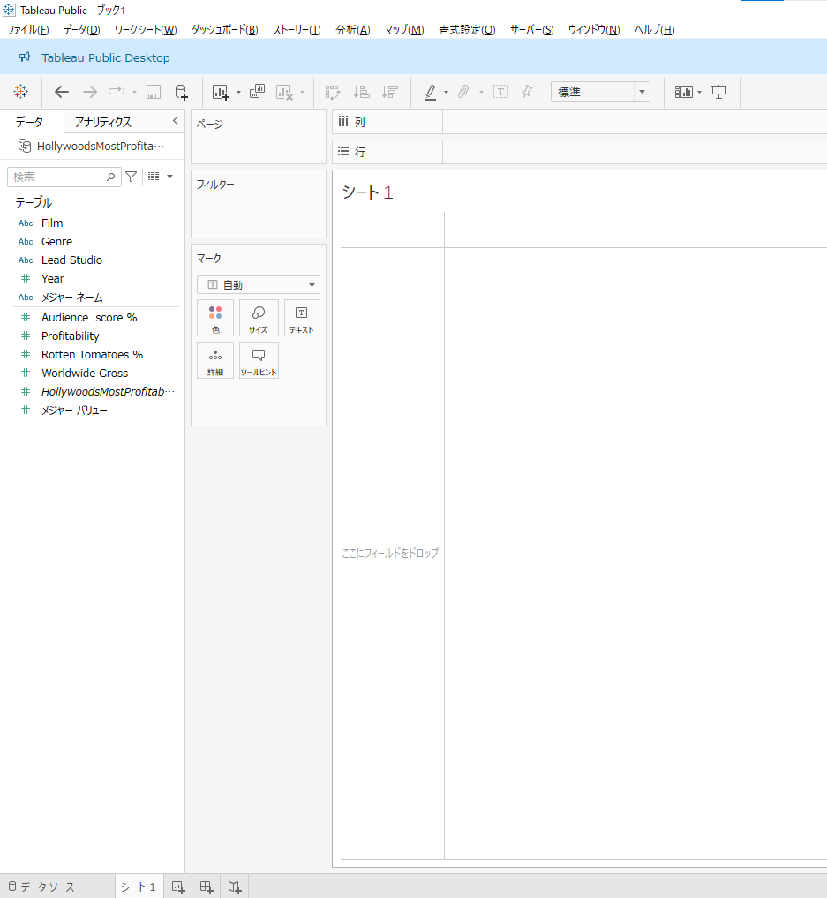Open dropdown next to new worksheet icon
Image resolution: width=827 pixels, height=898 pixels.
point(238,92)
